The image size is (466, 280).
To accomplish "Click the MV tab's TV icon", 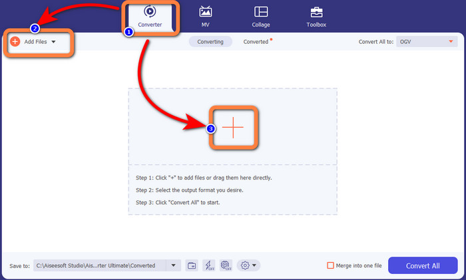I will (206, 12).
